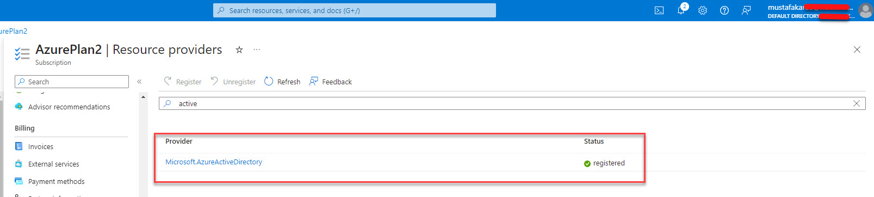Open the Microsoft.AzureActiveDirectory provider link
Viewport: 874px width, 197px height.
pos(214,162)
